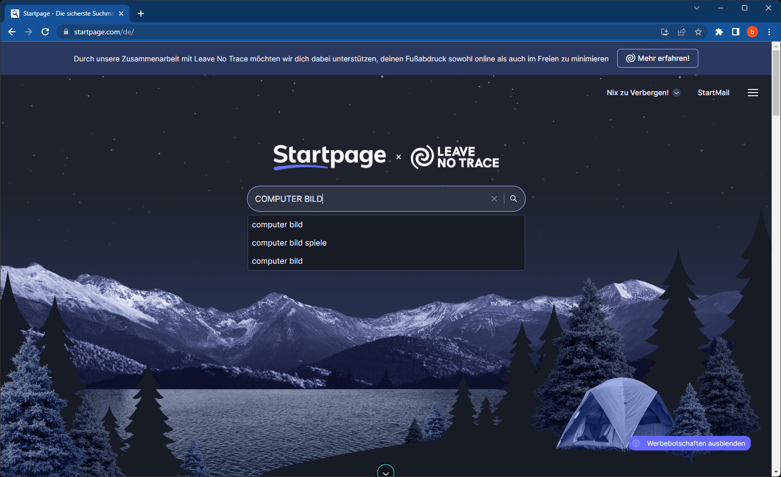Click the 'Mehr erfahren!' button

pyautogui.click(x=657, y=58)
